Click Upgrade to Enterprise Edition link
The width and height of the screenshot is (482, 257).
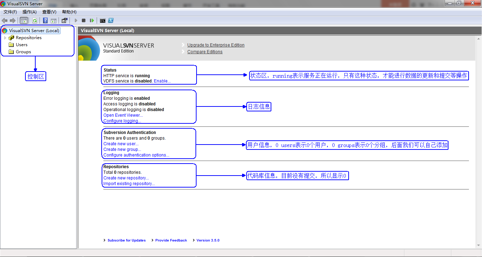point(216,45)
